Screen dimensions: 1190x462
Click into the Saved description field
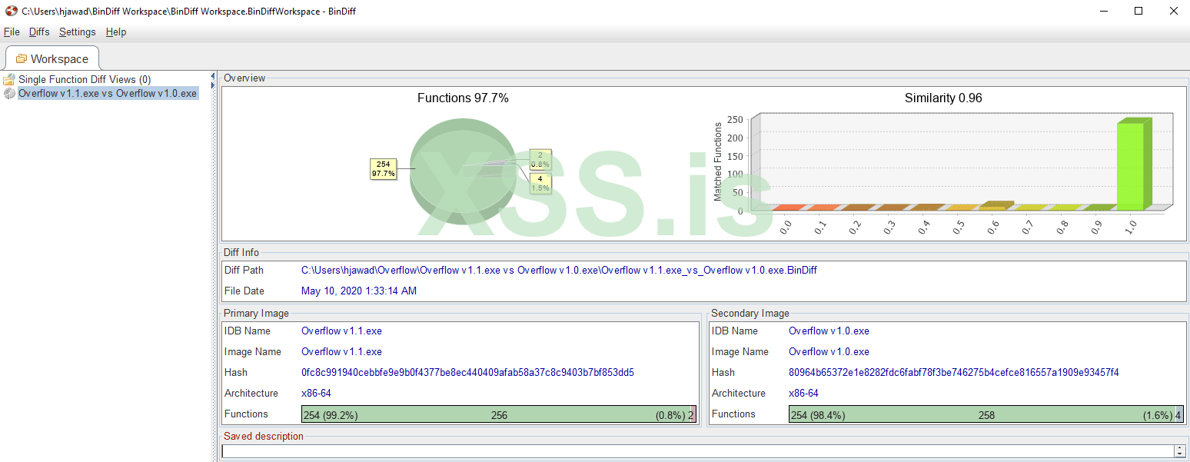[698, 451]
